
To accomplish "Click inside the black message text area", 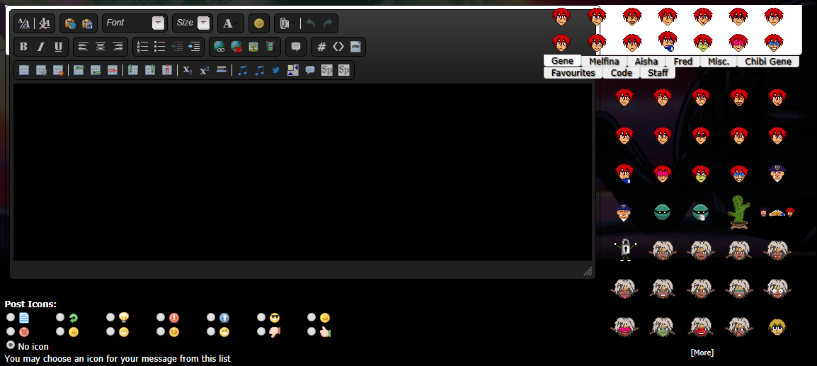I will pos(302,172).
